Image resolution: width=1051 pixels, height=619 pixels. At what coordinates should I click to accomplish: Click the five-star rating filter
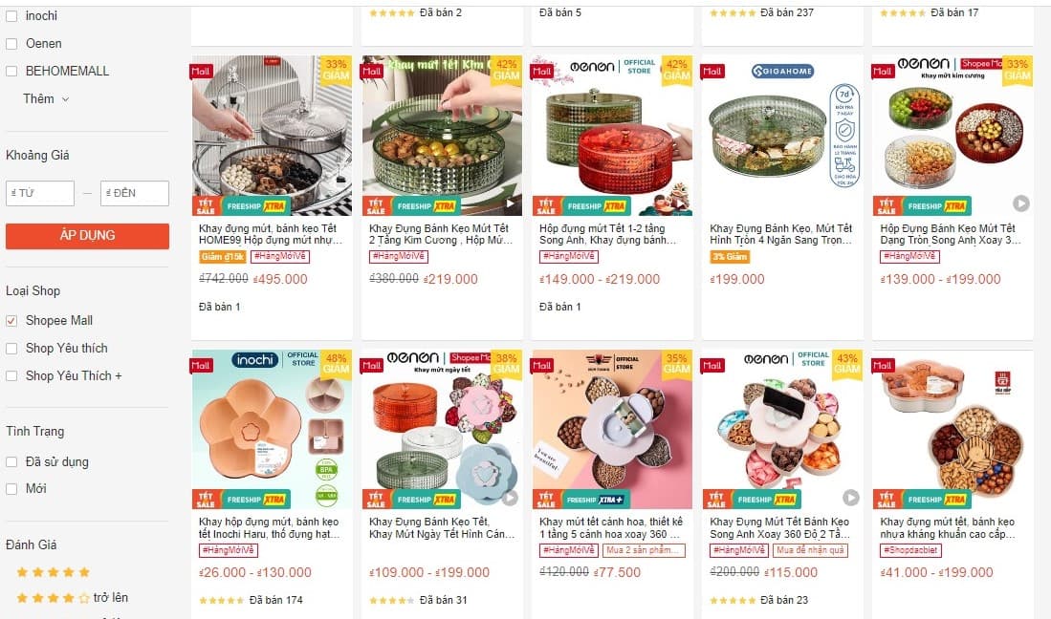point(53,572)
